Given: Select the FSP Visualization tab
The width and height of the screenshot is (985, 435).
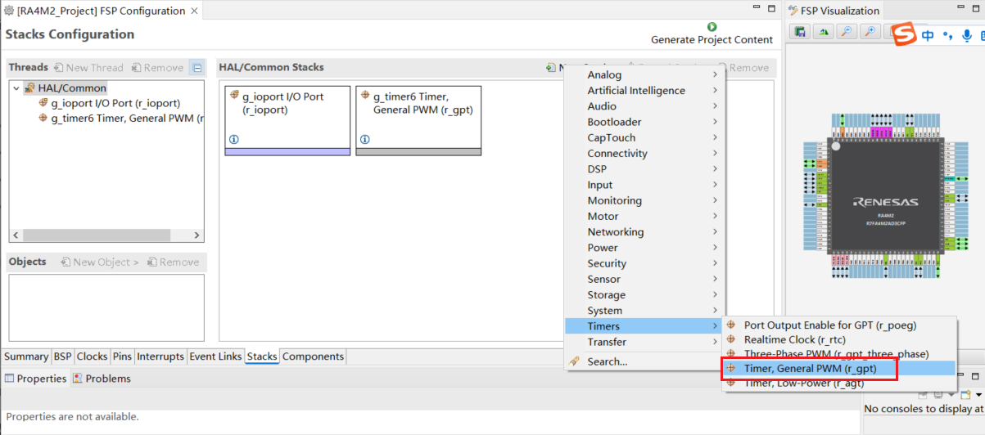Looking at the screenshot, I should (x=834, y=11).
